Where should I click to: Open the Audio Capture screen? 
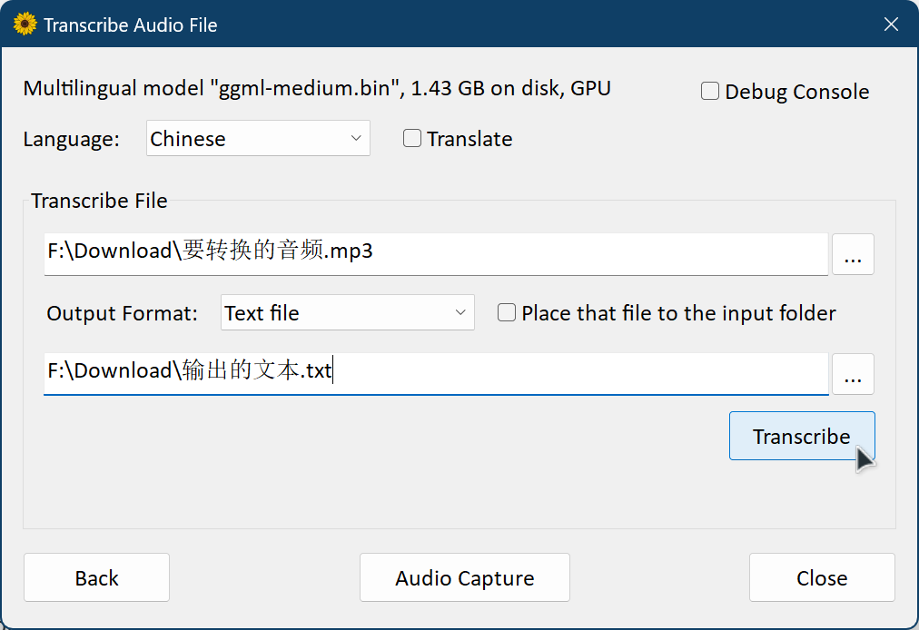point(464,578)
